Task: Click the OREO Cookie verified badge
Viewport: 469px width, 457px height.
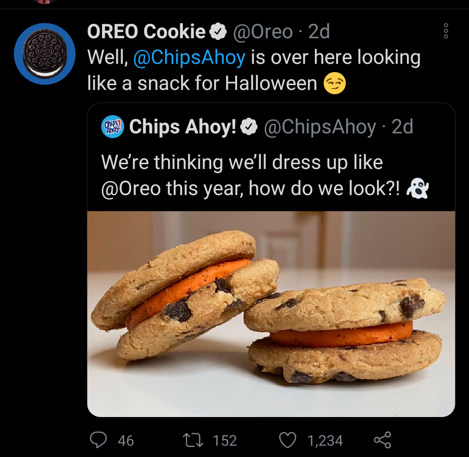Action: click(218, 31)
